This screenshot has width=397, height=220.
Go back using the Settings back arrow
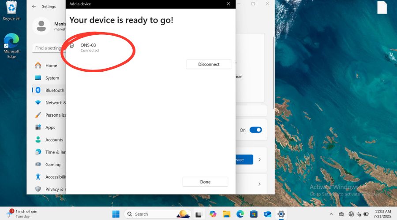[x=34, y=6]
